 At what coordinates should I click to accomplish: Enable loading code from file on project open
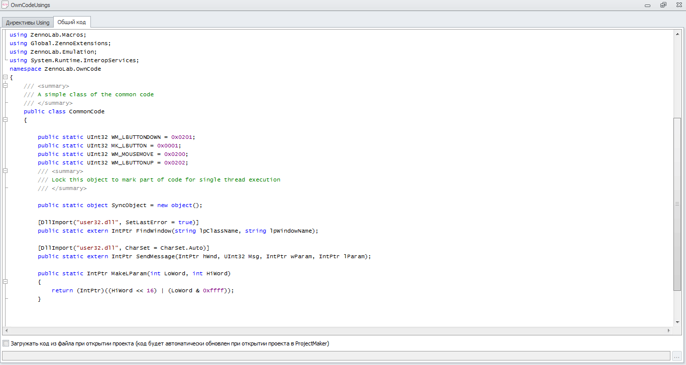click(x=6, y=343)
